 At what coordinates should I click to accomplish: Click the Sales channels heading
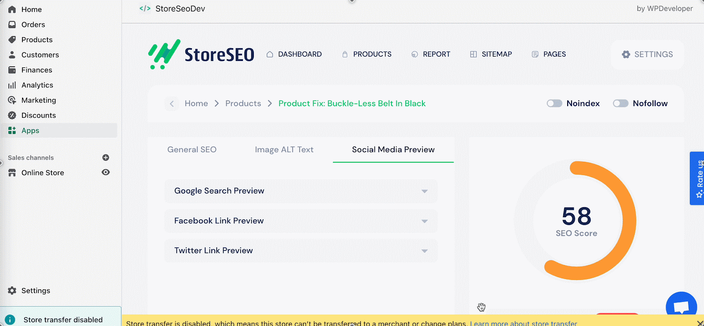coord(31,158)
